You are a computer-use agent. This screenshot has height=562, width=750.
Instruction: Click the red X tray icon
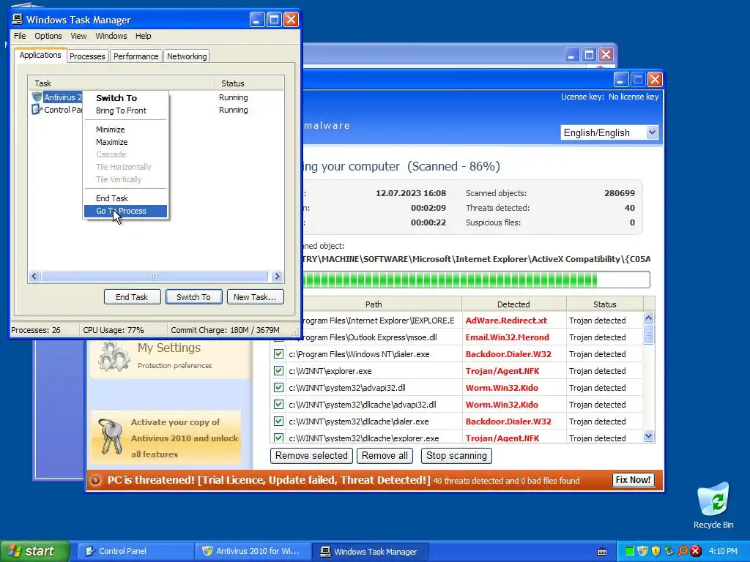[696, 551]
